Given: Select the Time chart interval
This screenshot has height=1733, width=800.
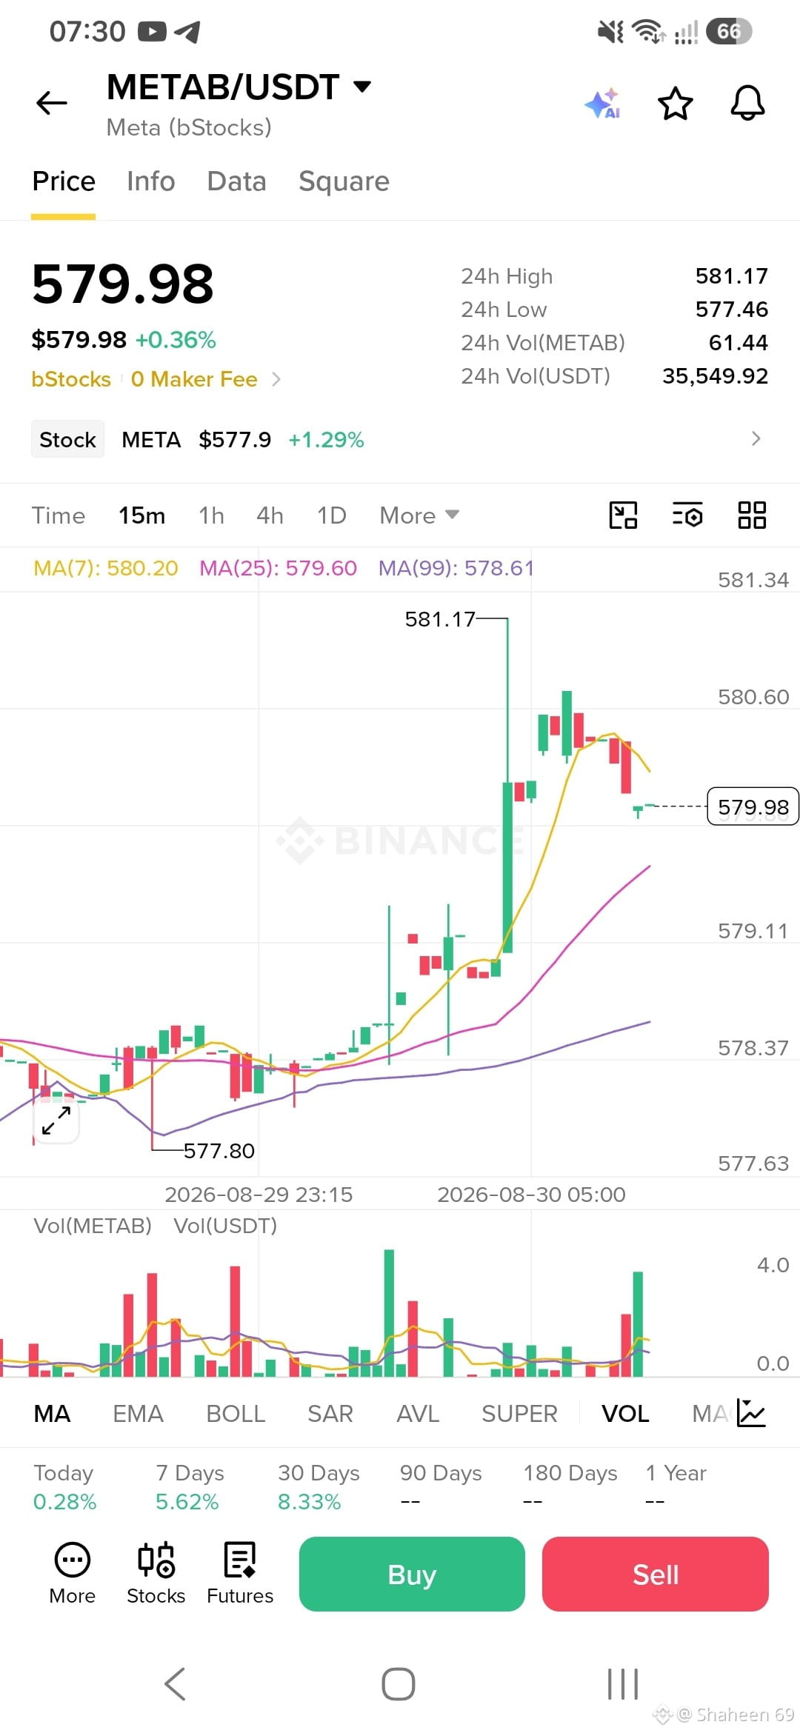Looking at the screenshot, I should pyautogui.click(x=59, y=515).
